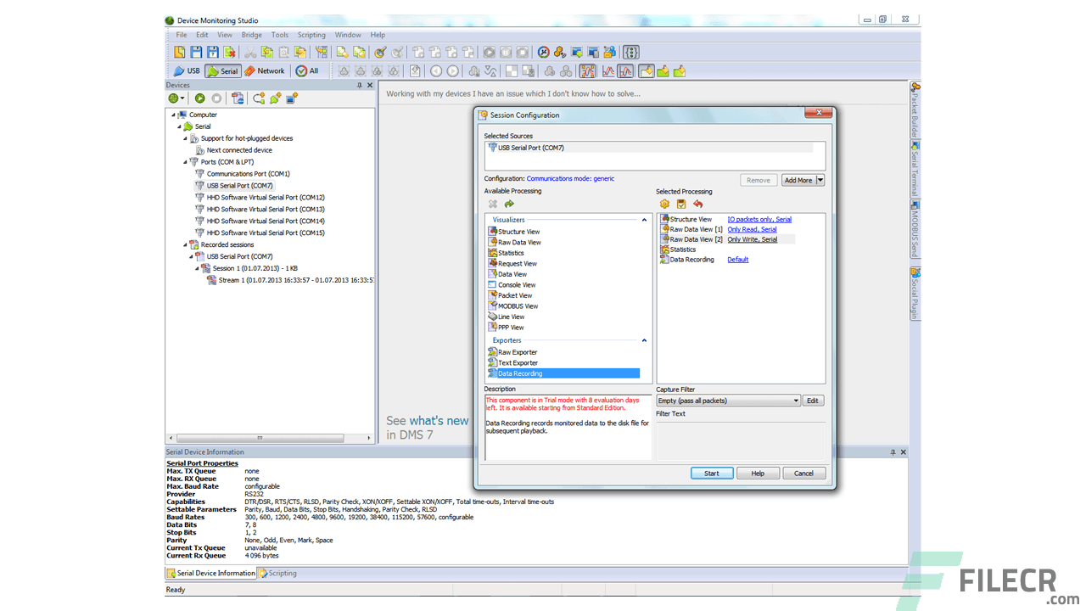This screenshot has width=1086, height=611.
Task: Collapse the Recorded sessions node
Action: (186, 244)
